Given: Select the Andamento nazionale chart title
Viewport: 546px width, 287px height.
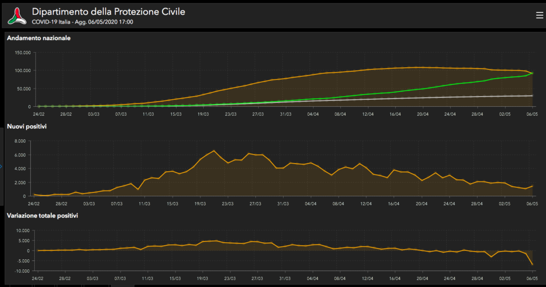Looking at the screenshot, I should 39,38.
